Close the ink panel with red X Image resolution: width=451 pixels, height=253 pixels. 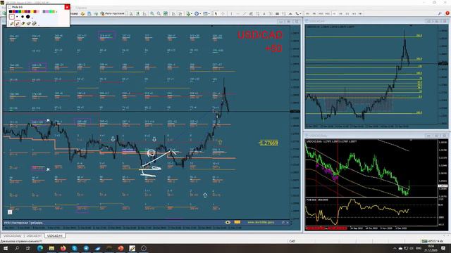tap(67, 7)
